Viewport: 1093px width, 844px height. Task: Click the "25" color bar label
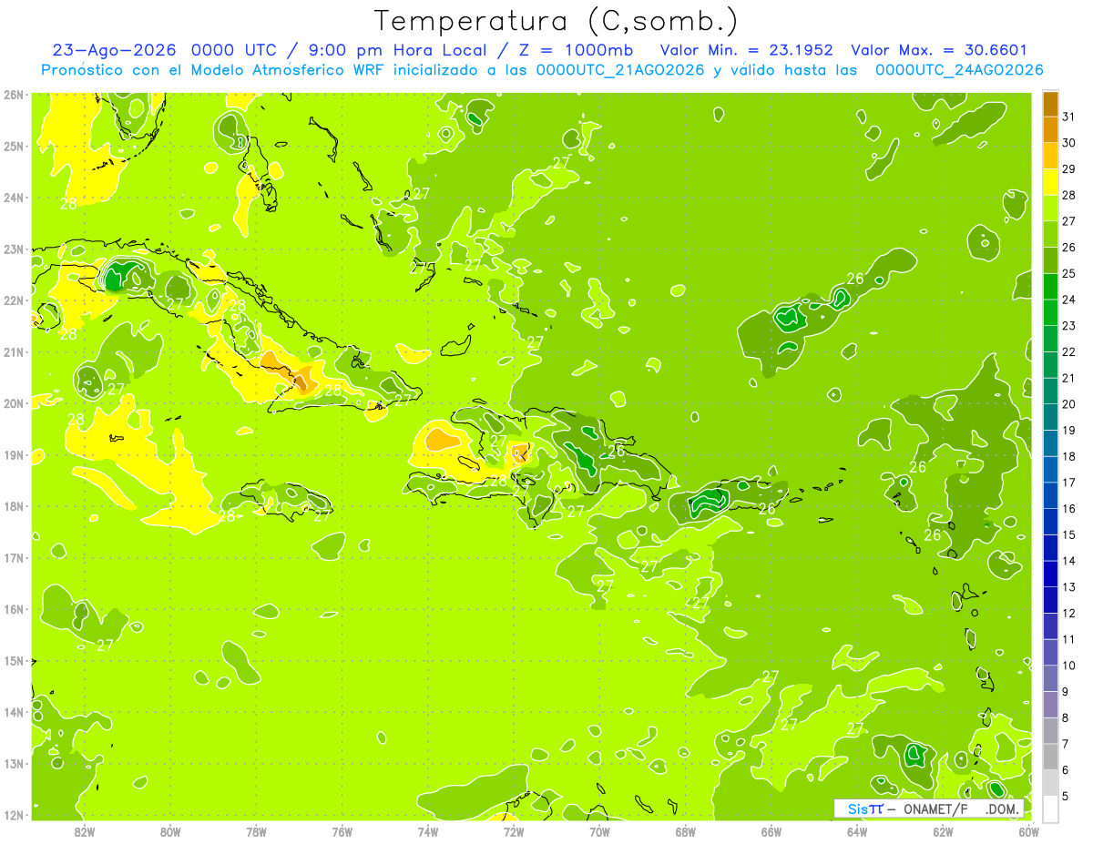tap(1068, 273)
